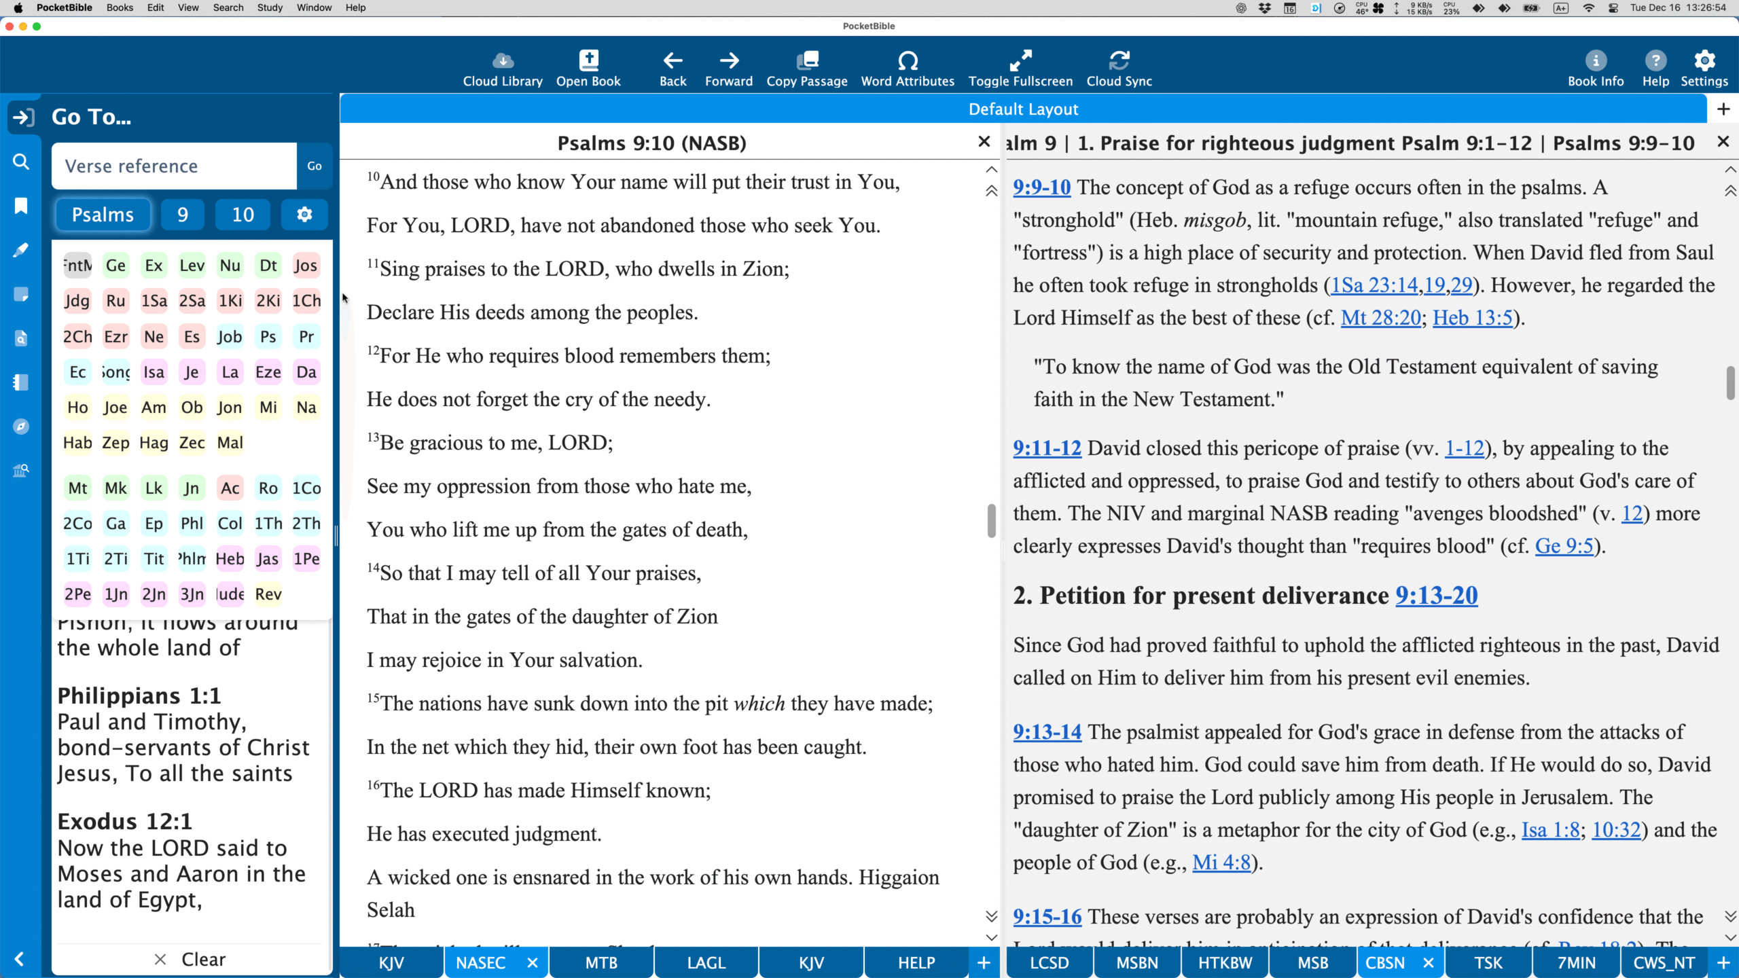Select the Psalms book selector button
This screenshot has height=978, width=1739.
pyautogui.click(x=103, y=215)
